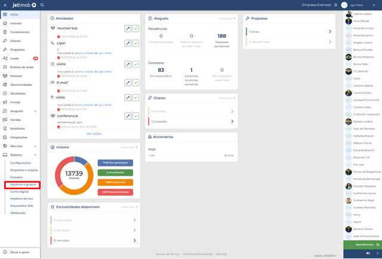Screen dimensions: 382x259
Task: Toggle chat sound speaker icon
Action: click(x=368, y=254)
